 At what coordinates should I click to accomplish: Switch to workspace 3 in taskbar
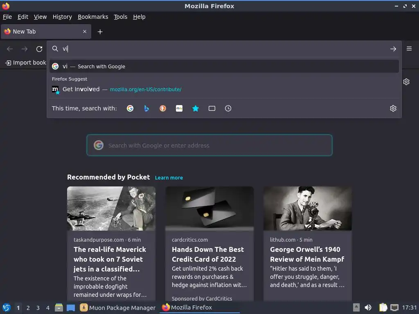[x=38, y=308]
